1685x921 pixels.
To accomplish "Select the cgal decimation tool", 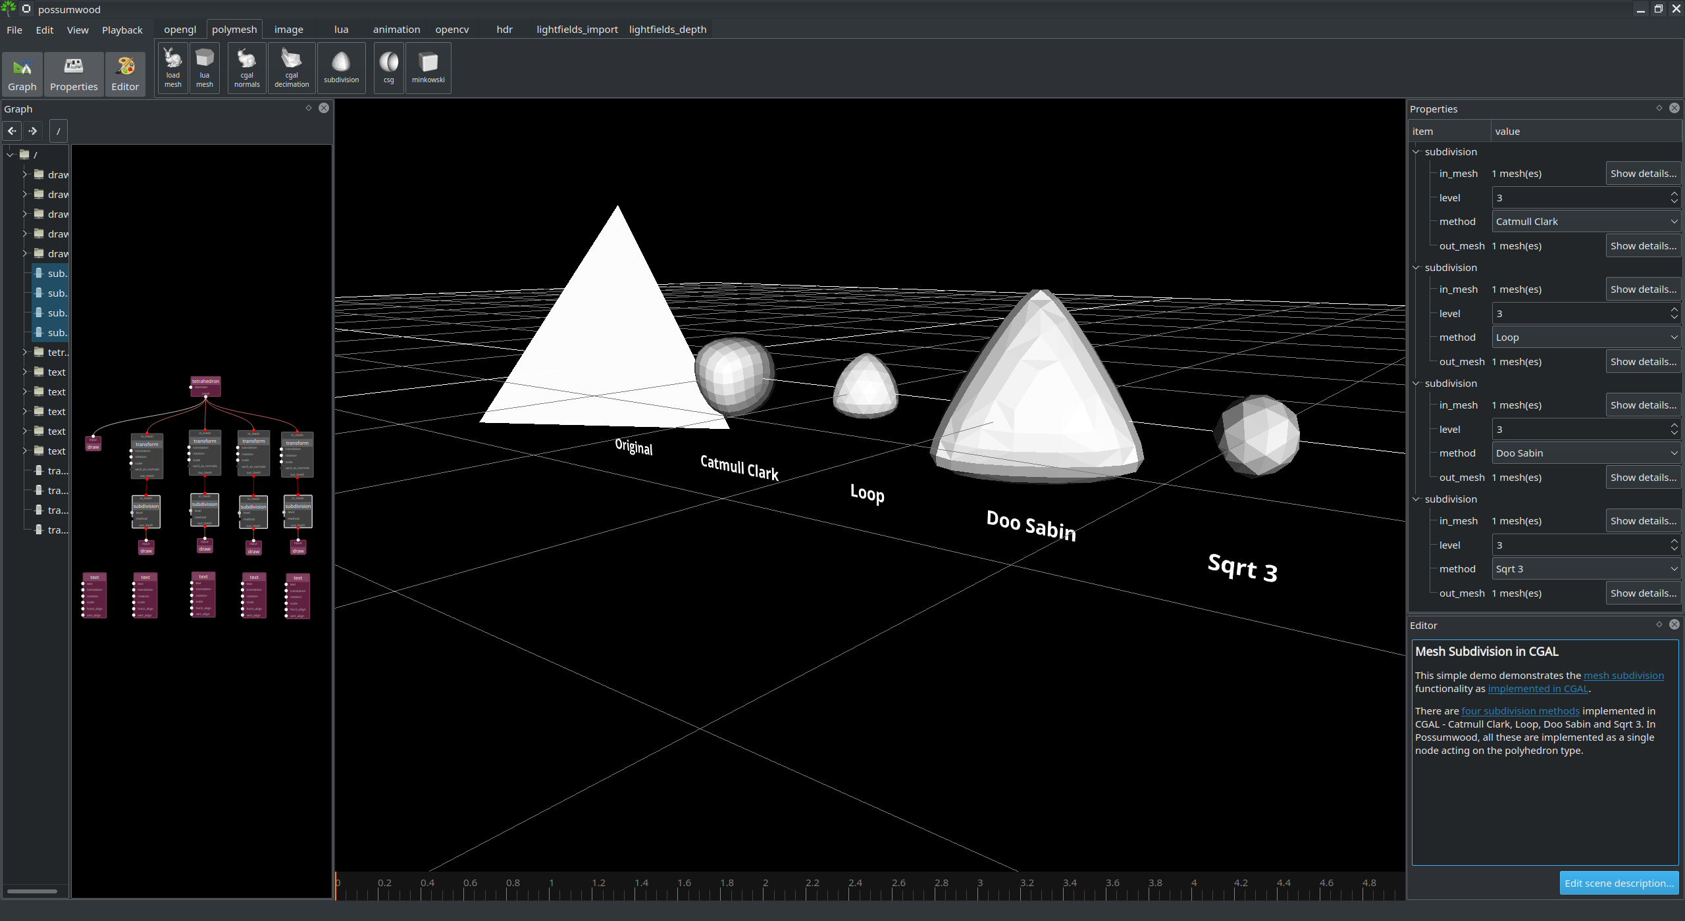I will (x=292, y=67).
